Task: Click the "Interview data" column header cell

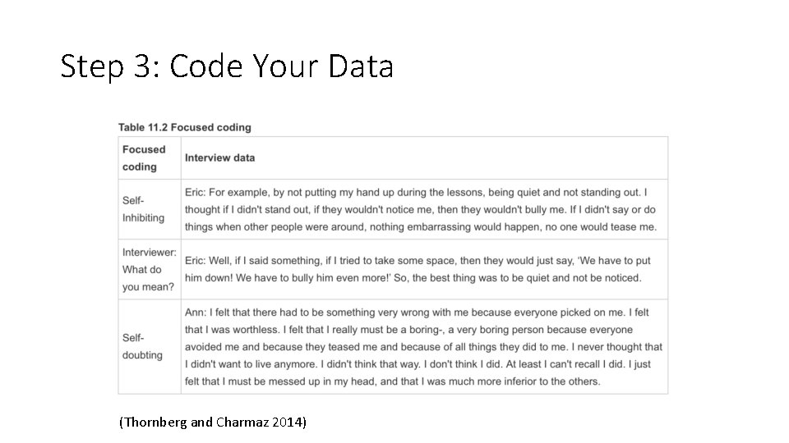Action: 219,158
